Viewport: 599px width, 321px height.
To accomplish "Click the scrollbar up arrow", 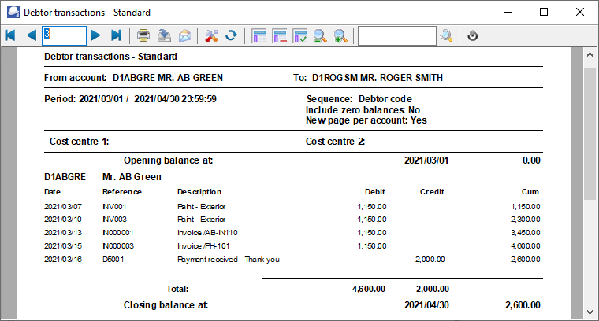I will click(590, 55).
